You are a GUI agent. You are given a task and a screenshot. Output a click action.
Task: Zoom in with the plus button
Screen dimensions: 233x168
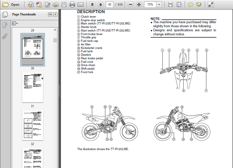click(x=139, y=5)
